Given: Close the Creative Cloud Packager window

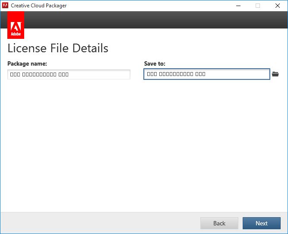Looking at the screenshot, I should pyautogui.click(x=278, y=6).
